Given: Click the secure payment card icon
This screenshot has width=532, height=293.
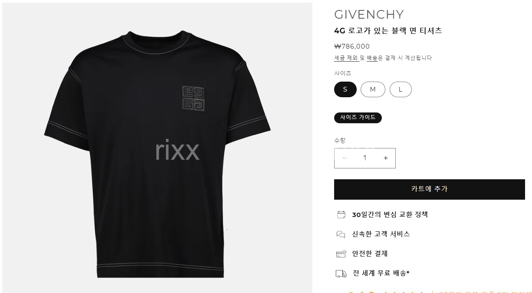Looking at the screenshot, I should [x=341, y=254].
